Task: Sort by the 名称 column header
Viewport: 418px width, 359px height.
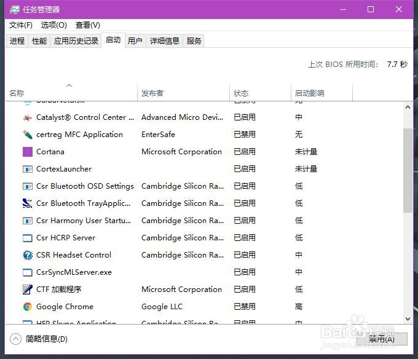Action: pyautogui.click(x=71, y=92)
